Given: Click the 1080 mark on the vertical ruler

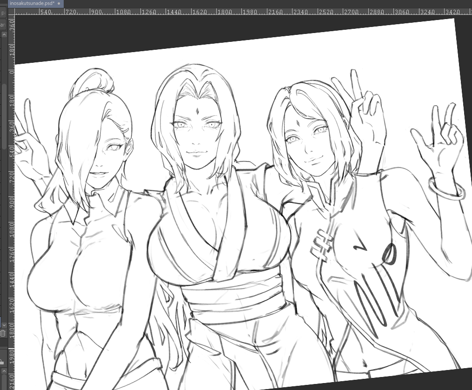Looking at the screenshot, I should (12, 229).
